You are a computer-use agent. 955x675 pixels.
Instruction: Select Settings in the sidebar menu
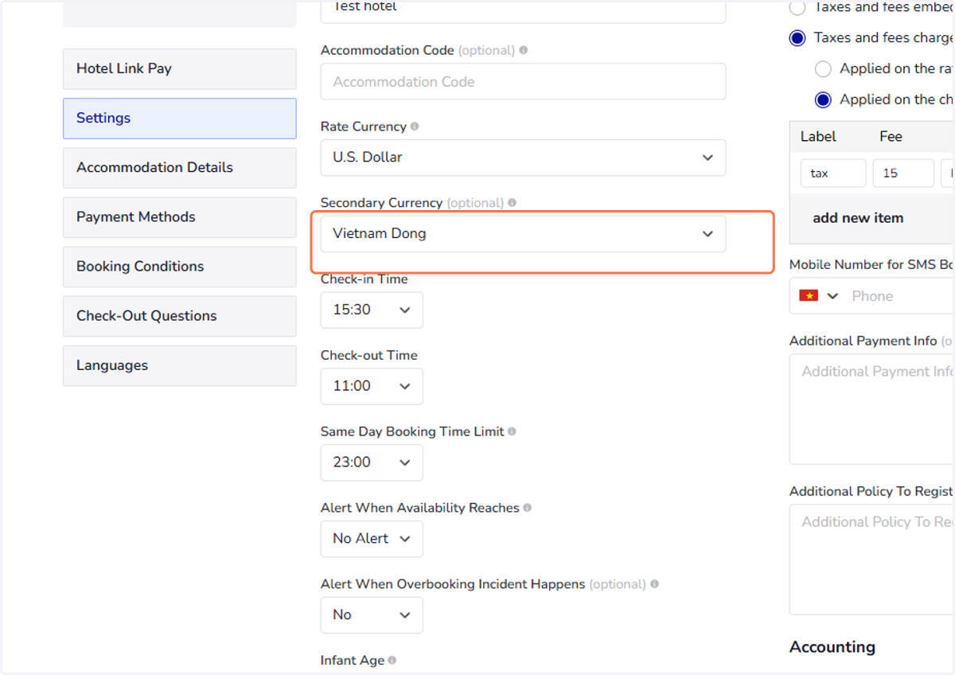point(180,119)
